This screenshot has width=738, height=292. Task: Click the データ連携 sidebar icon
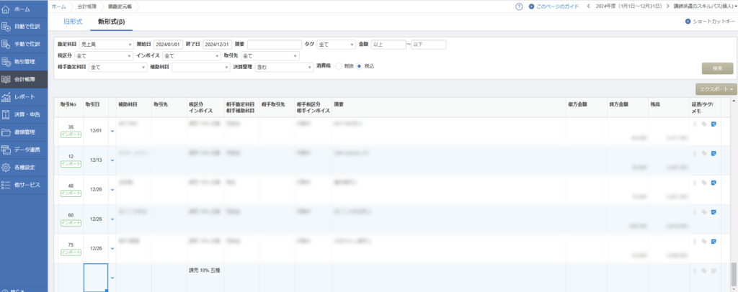click(x=6, y=150)
